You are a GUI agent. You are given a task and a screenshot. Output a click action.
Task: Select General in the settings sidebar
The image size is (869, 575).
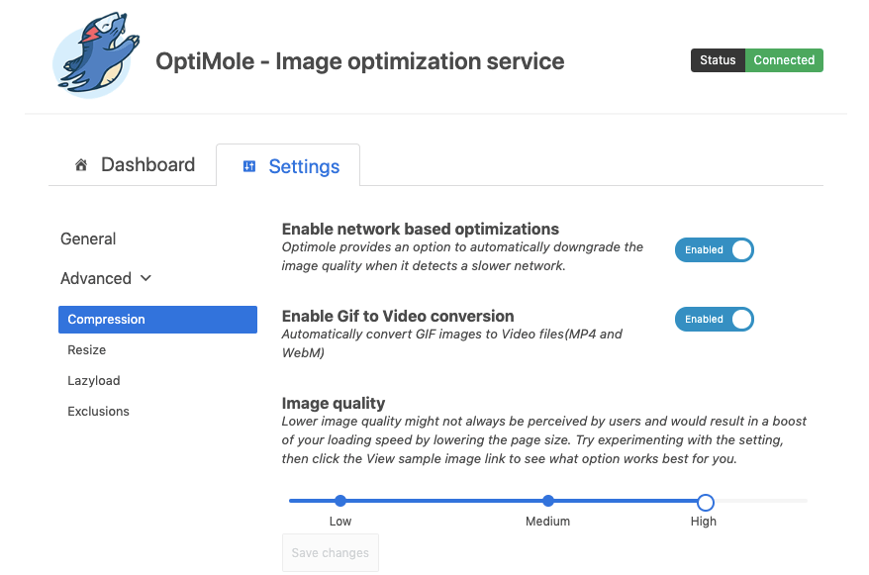pos(88,239)
